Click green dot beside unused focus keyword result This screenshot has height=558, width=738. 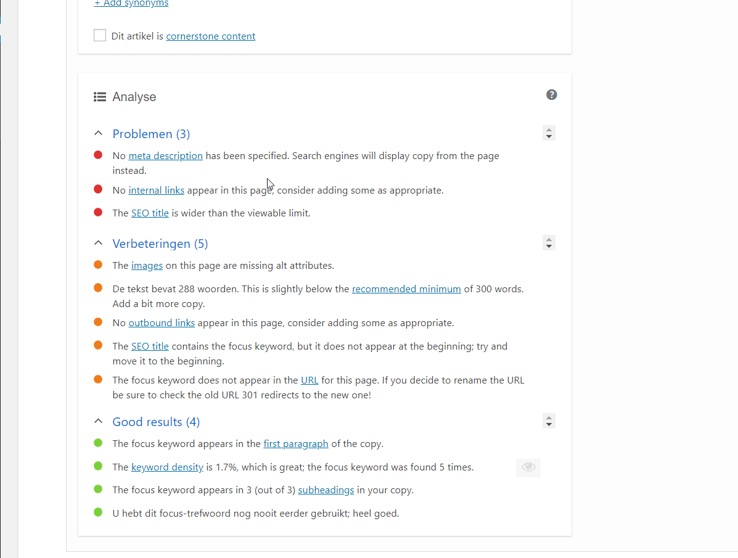(98, 512)
